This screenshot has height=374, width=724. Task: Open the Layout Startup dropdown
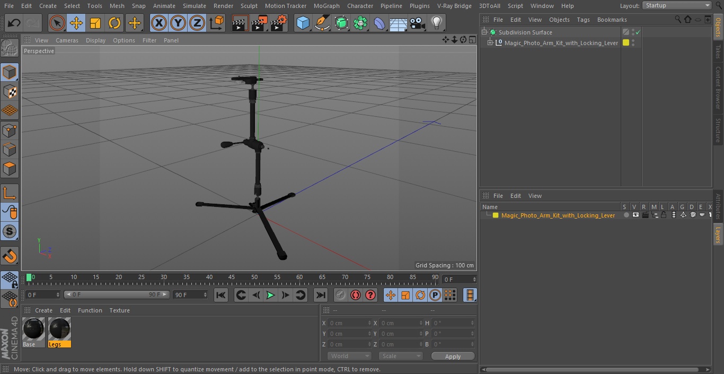click(677, 5)
